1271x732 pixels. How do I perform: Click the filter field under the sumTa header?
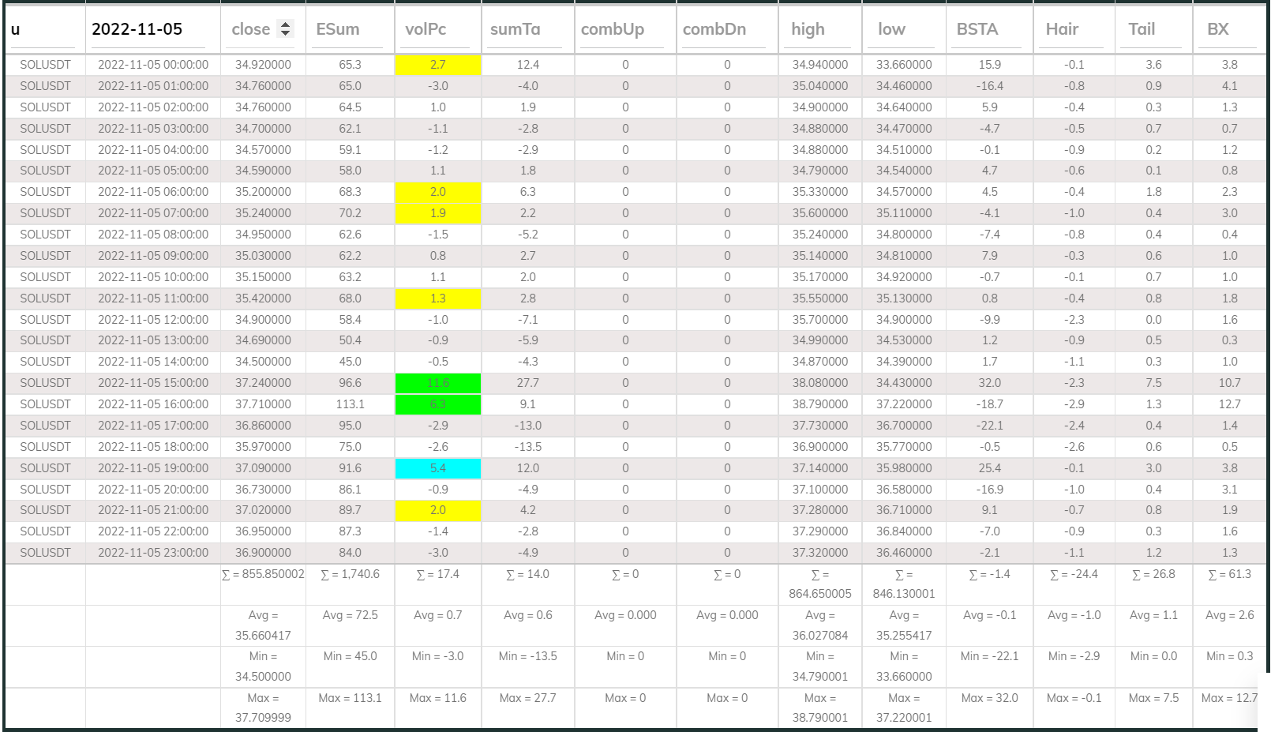[525, 47]
